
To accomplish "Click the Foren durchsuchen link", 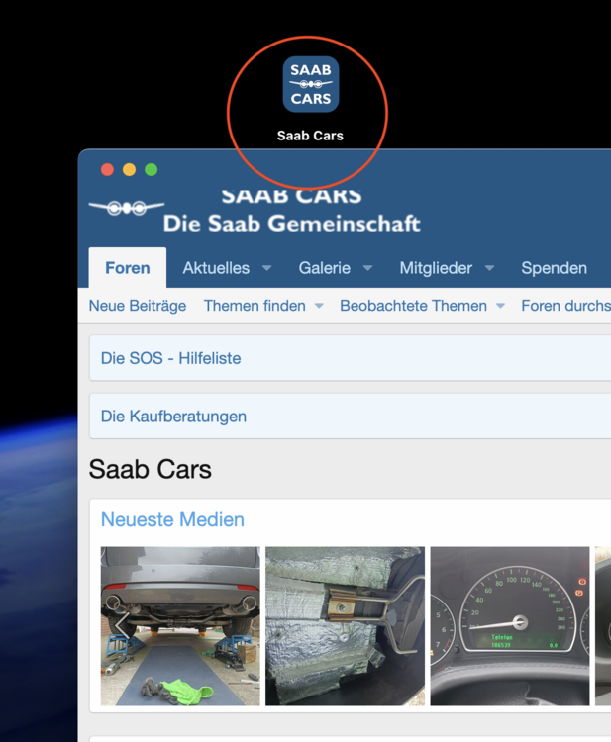I will pyautogui.click(x=566, y=306).
